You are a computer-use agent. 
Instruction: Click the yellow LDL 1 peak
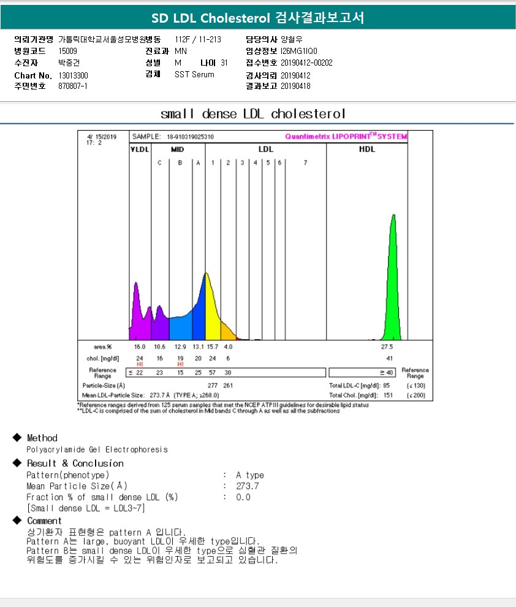point(212,306)
